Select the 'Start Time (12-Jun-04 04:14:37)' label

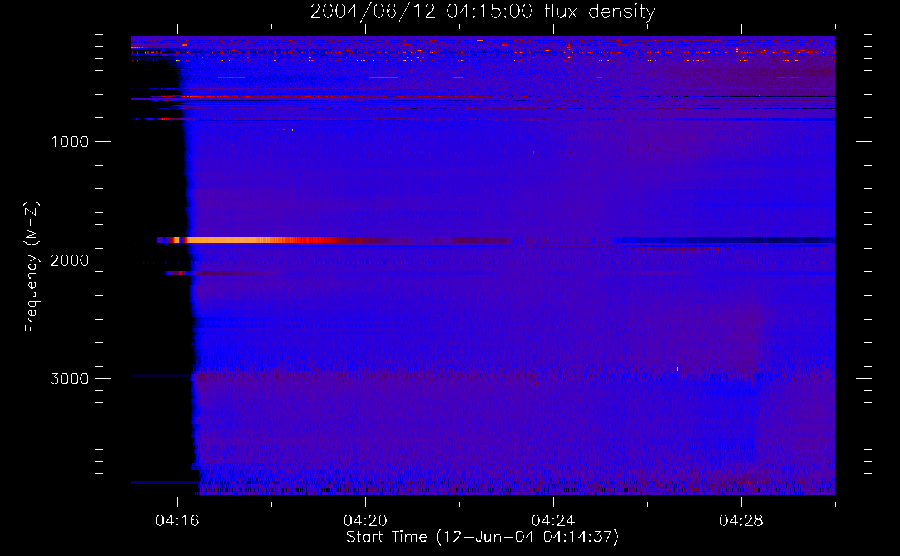482,537
